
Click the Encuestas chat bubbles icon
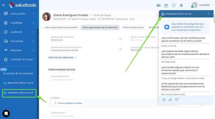[x=6, y=41]
